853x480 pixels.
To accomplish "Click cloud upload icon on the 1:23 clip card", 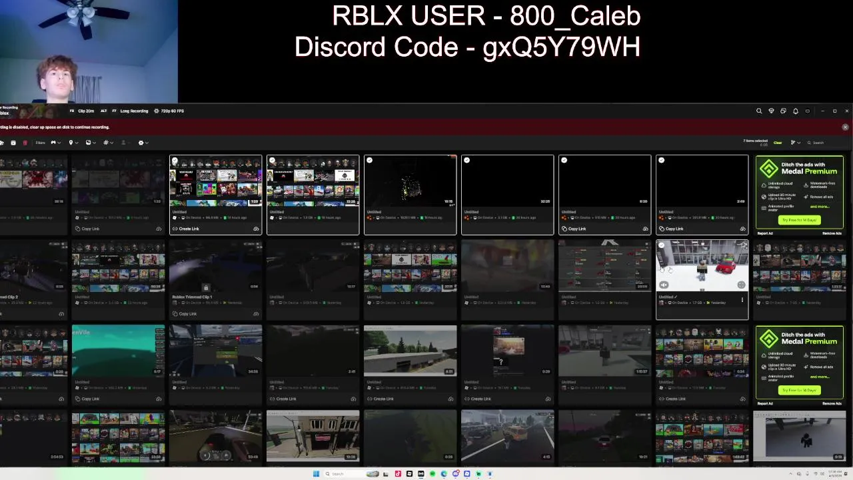I will pyautogui.click(x=256, y=229).
